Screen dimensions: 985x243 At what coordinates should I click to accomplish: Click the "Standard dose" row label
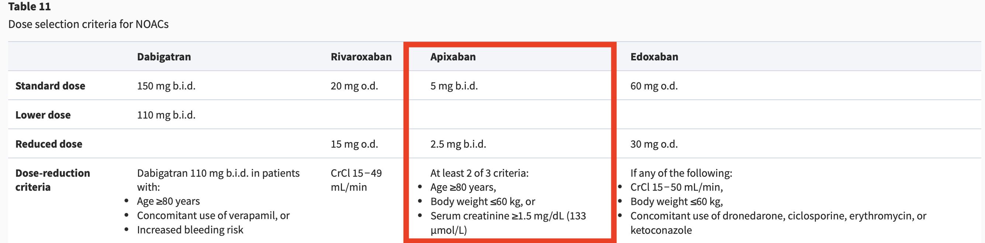click(x=50, y=86)
